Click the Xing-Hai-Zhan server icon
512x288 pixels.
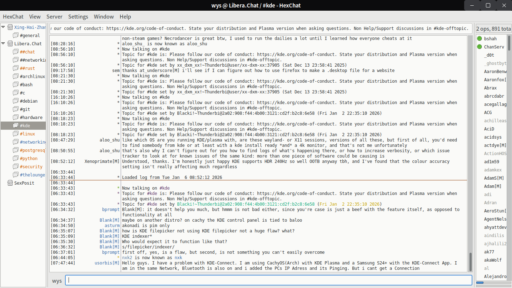point(10,27)
